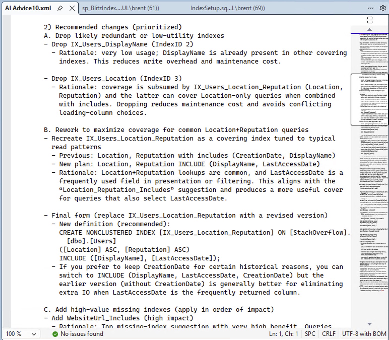Click the No issues found status text
The height and width of the screenshot is (340, 389).
[x=82, y=334]
